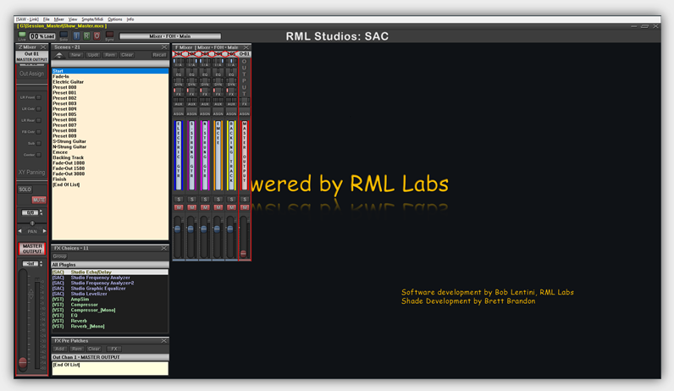674x391 pixels.
Task: Click the up-arrow icon in Scenes panel
Action: coord(59,55)
